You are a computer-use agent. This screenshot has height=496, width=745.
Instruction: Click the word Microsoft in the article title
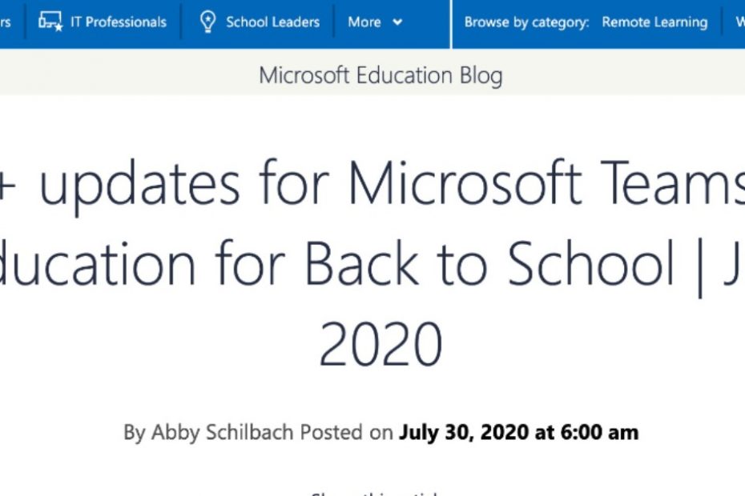tap(465, 182)
